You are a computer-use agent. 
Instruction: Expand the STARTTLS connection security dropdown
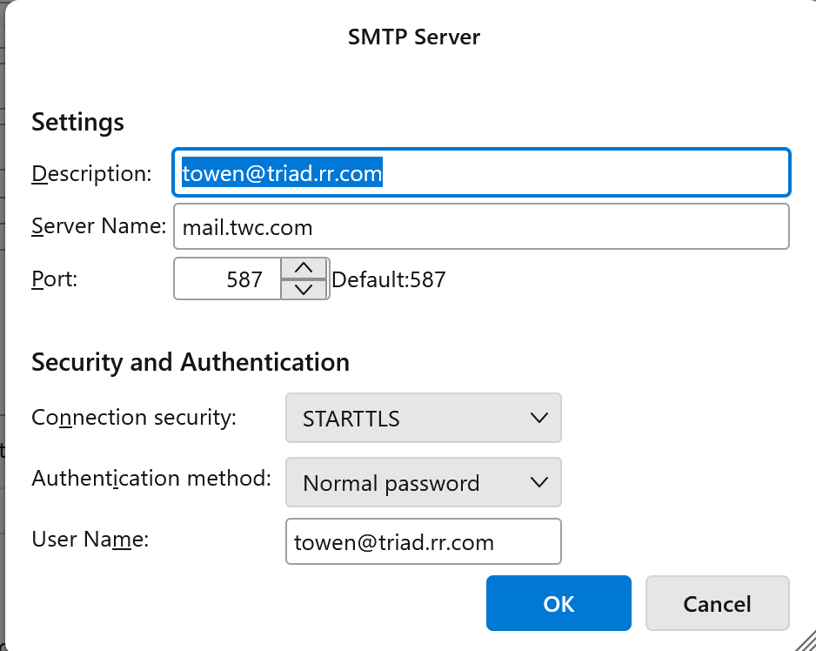pyautogui.click(x=423, y=418)
